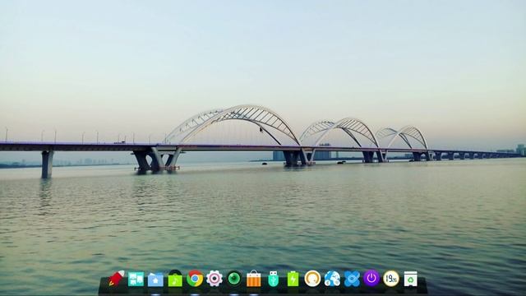The width and height of the screenshot is (526, 296).
Task: Open Control Center gear icon
Action: (x=215, y=279)
